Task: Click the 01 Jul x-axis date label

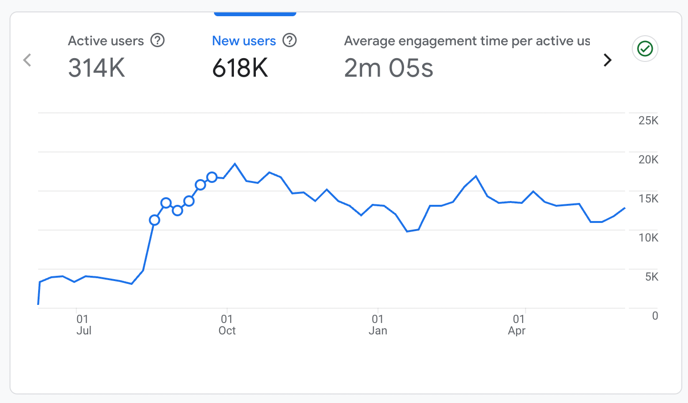Action: [x=83, y=324]
